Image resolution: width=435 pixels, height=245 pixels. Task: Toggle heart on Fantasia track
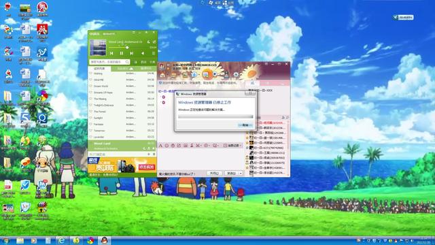(x=90, y=124)
